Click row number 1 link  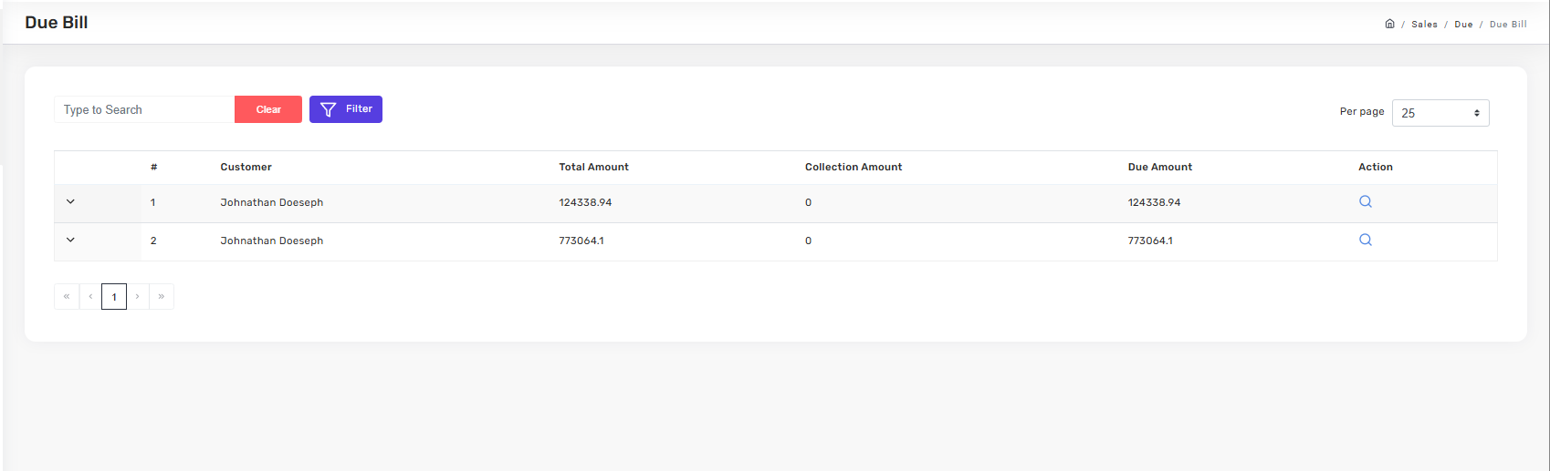pos(153,202)
